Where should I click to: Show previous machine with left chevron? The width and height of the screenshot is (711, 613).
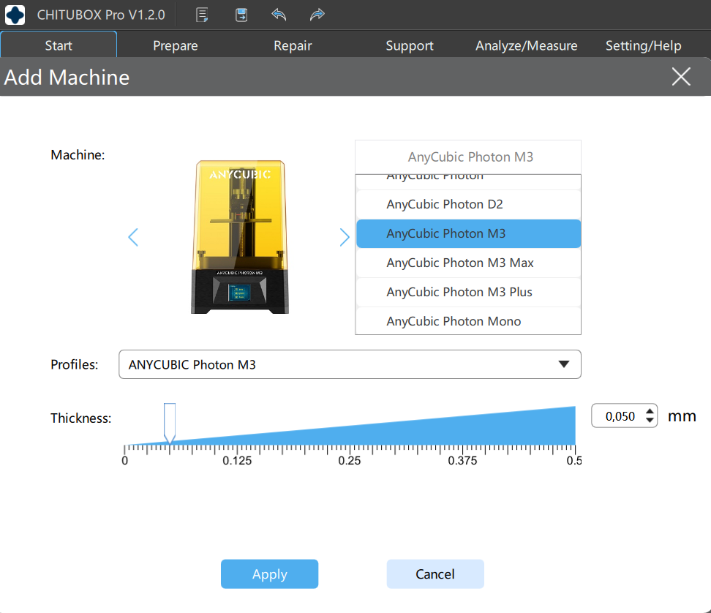pos(133,237)
